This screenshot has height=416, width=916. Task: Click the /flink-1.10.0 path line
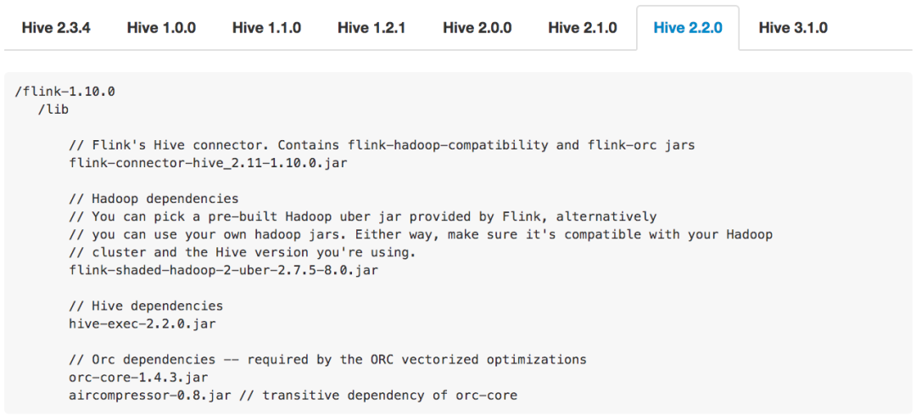65,91
